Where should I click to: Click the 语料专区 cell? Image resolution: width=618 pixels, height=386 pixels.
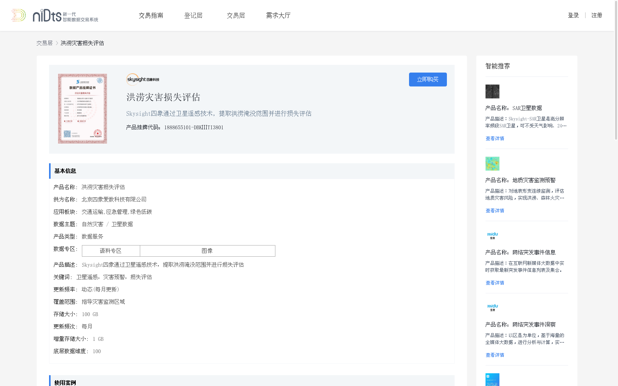(x=111, y=251)
